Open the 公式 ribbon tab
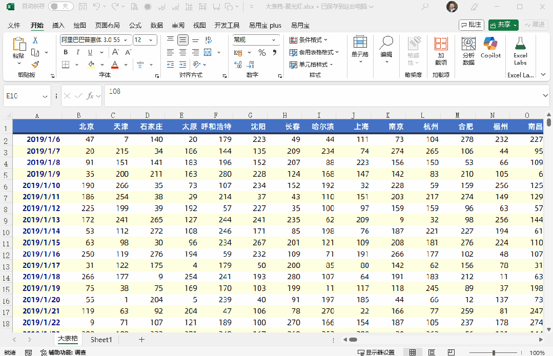 pos(135,26)
